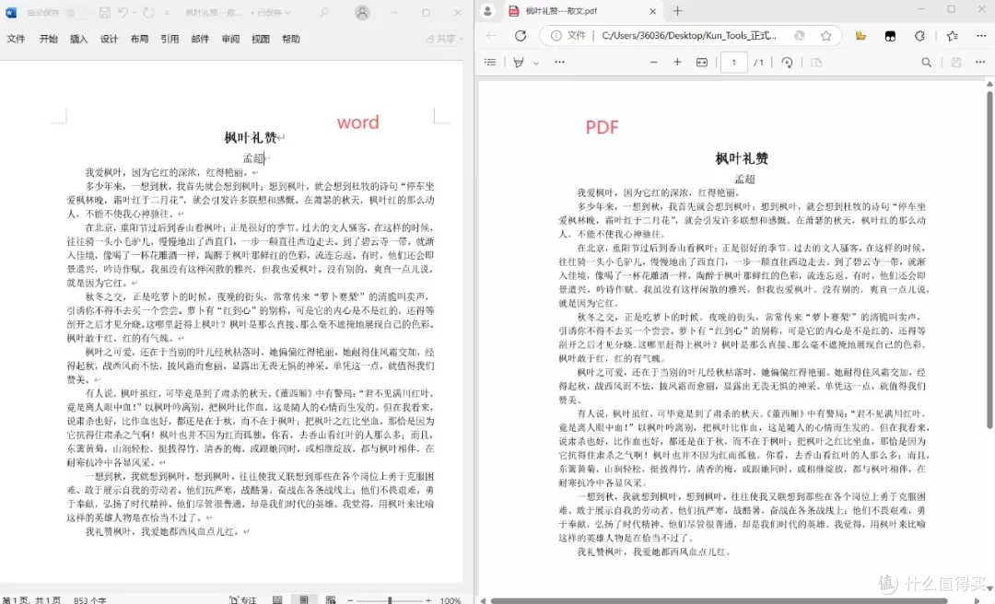
Task: Open a new browser tab
Action: (678, 11)
